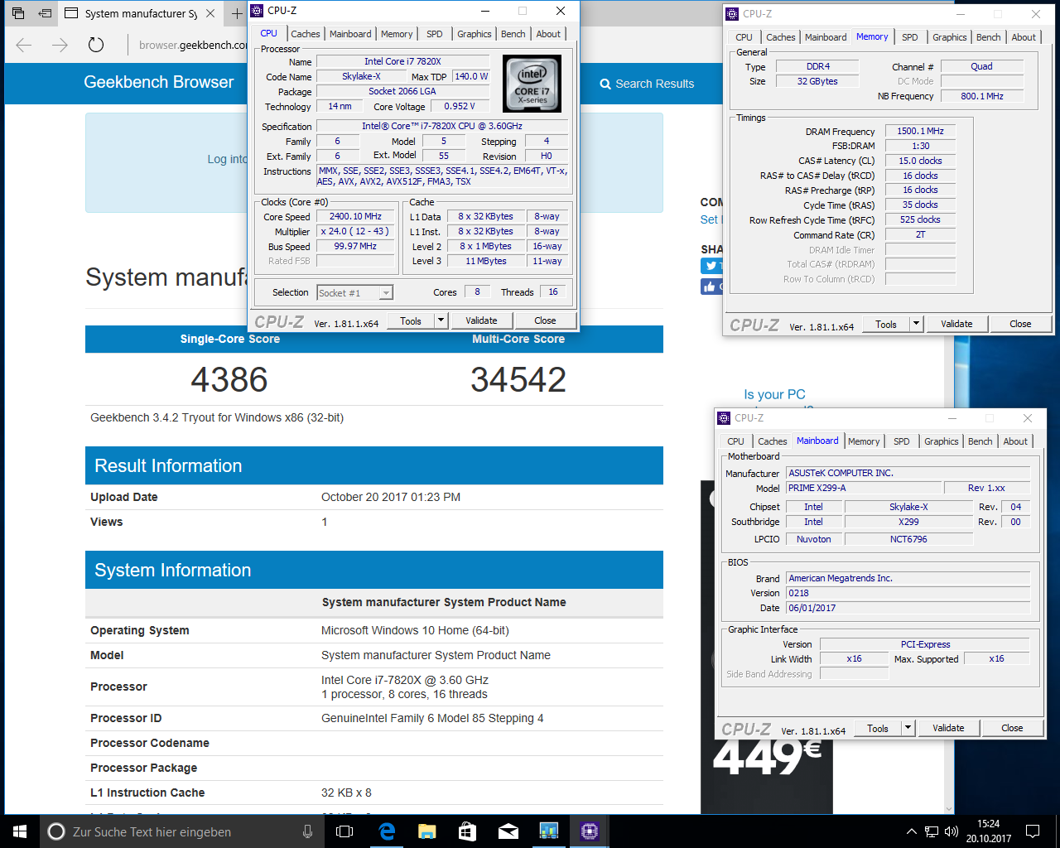Open volume control in system tray
This screenshot has width=1060, height=848.
click(x=952, y=831)
